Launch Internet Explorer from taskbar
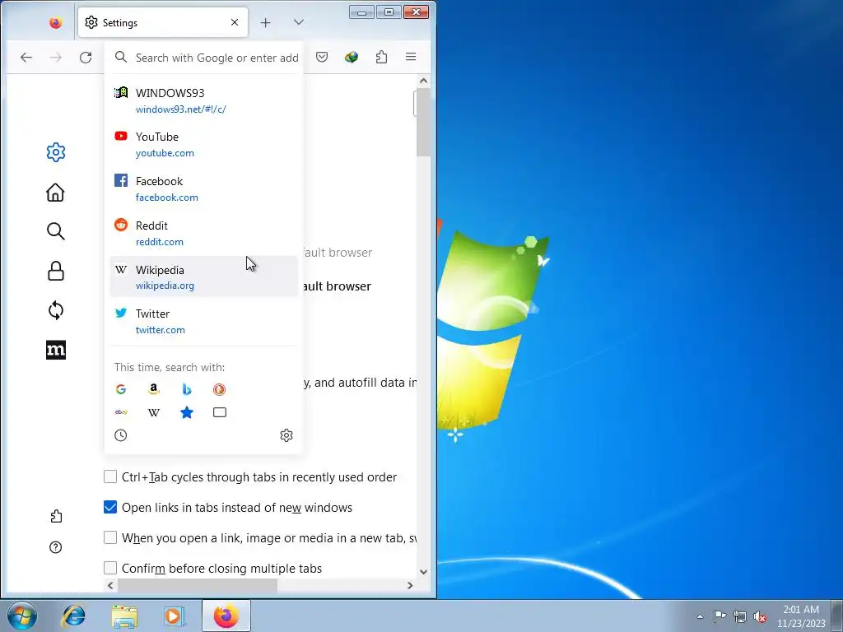Image resolution: width=843 pixels, height=632 pixels. click(73, 616)
